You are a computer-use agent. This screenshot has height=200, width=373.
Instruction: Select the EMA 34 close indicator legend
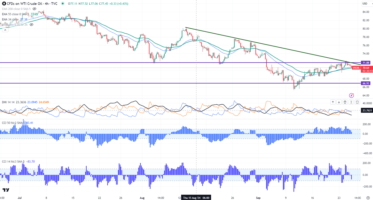tap(10, 19)
